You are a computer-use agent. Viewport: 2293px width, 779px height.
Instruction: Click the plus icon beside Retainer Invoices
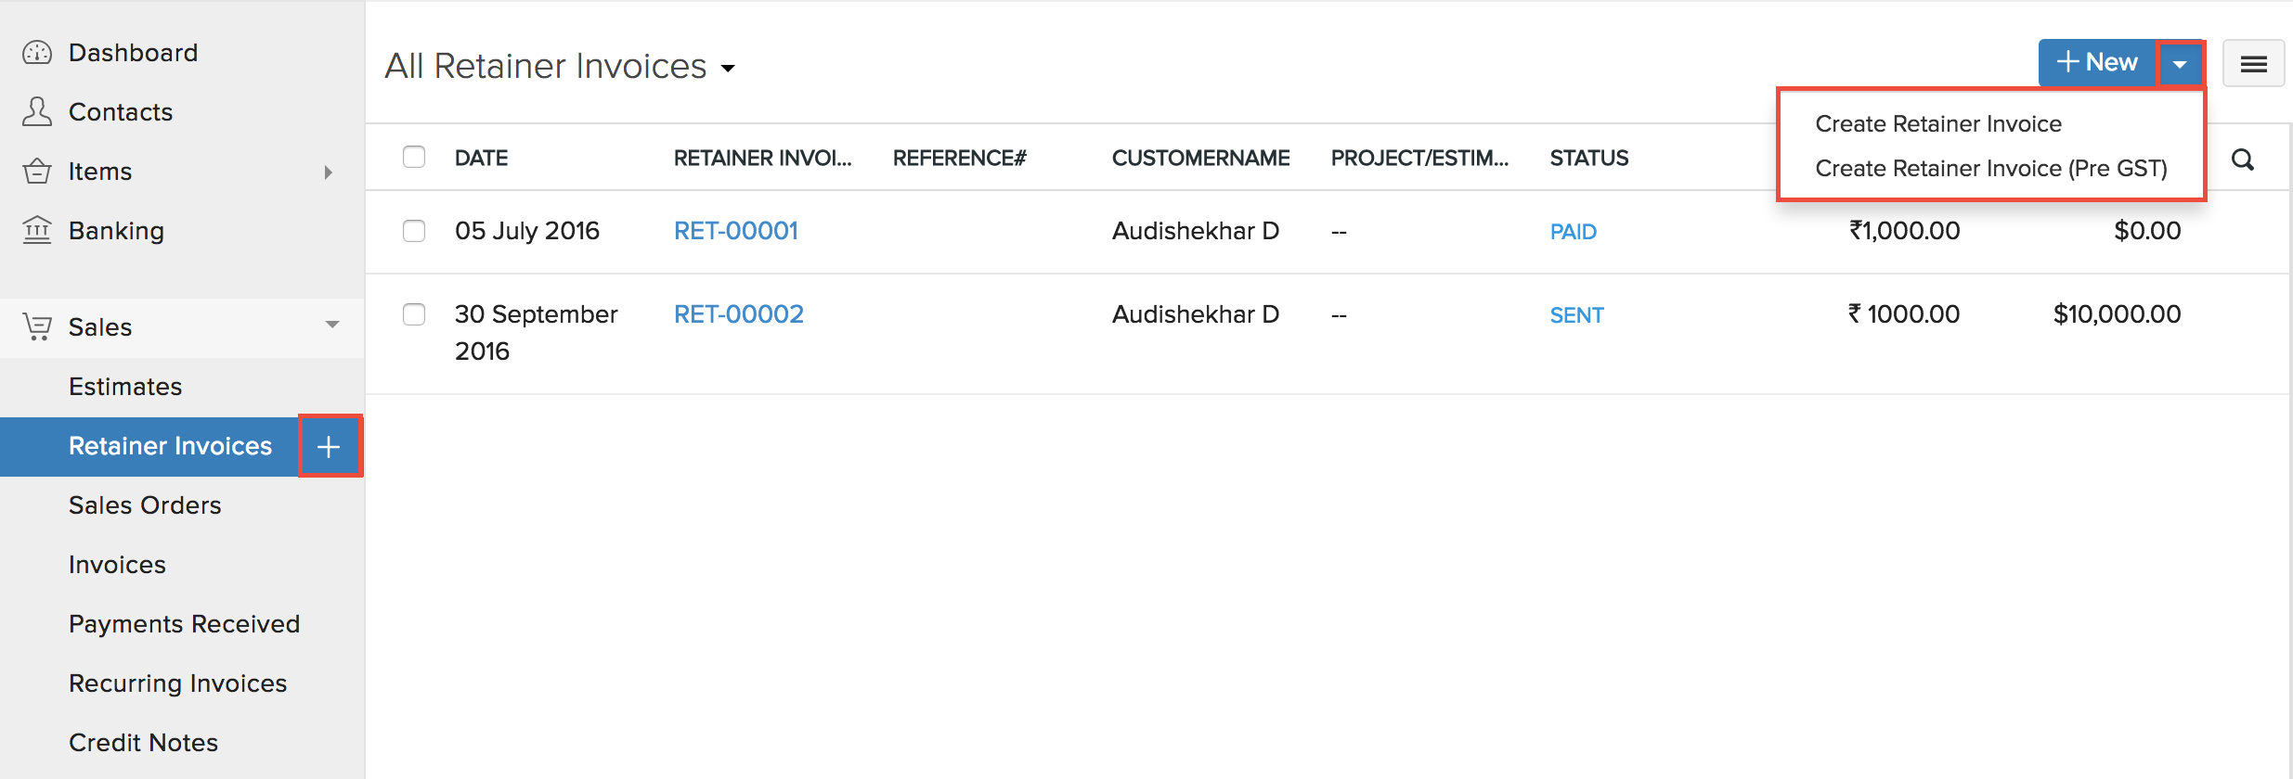(x=330, y=446)
